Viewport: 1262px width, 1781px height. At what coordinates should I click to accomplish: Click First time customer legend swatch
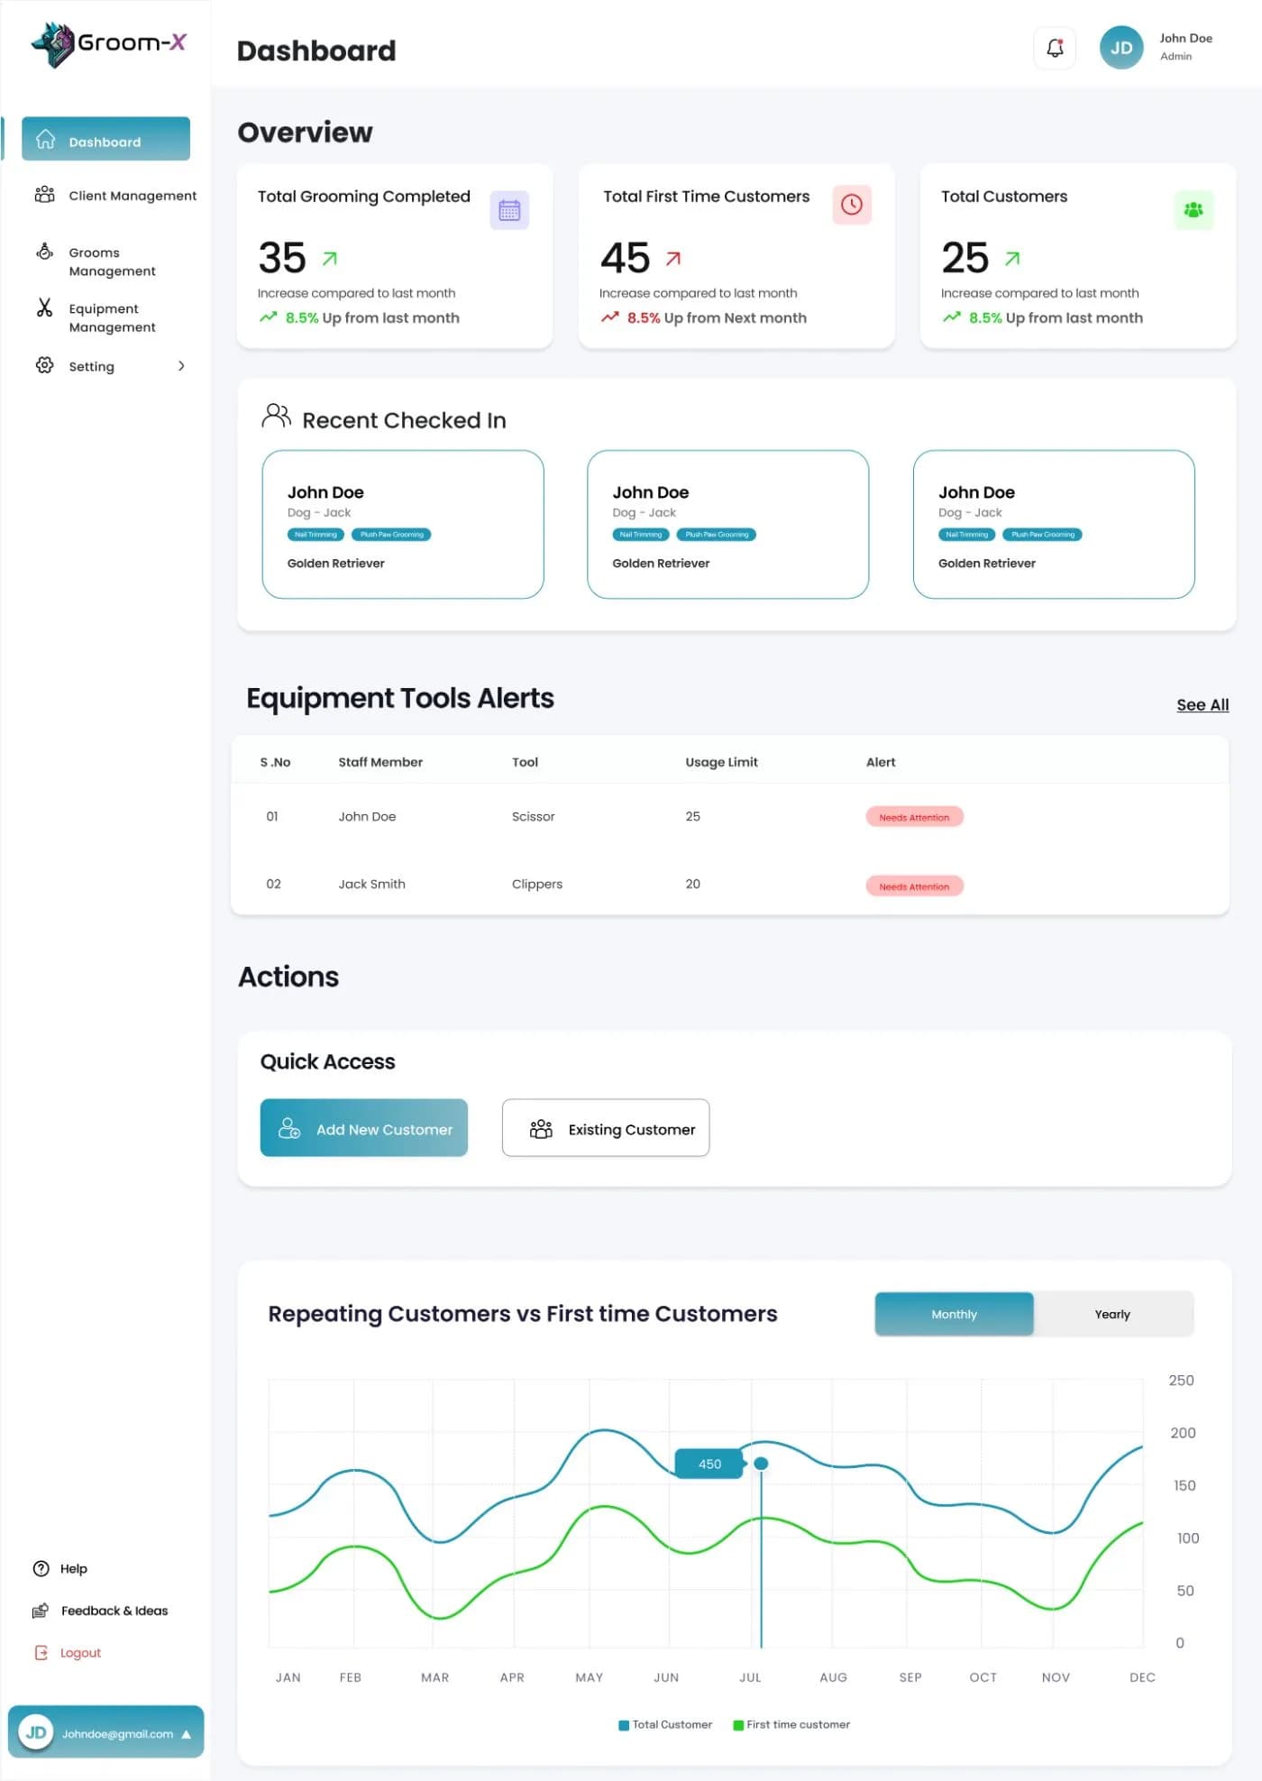coord(738,1725)
